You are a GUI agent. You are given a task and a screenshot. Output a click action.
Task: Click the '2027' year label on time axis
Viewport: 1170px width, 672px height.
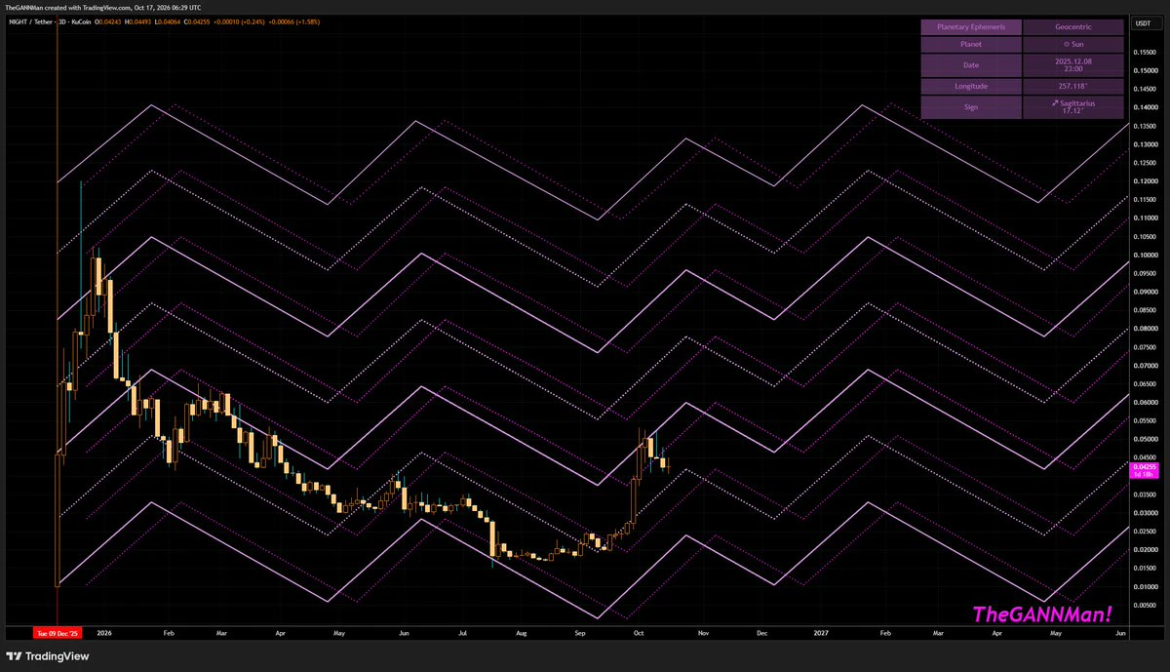point(821,633)
